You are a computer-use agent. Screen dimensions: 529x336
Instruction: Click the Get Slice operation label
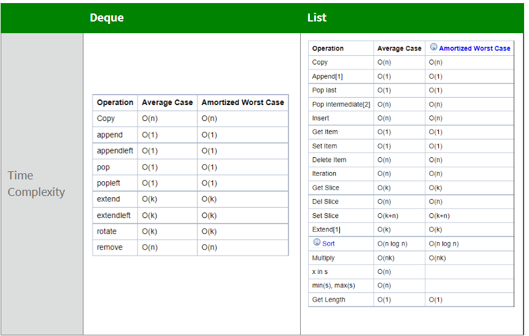coord(326,188)
